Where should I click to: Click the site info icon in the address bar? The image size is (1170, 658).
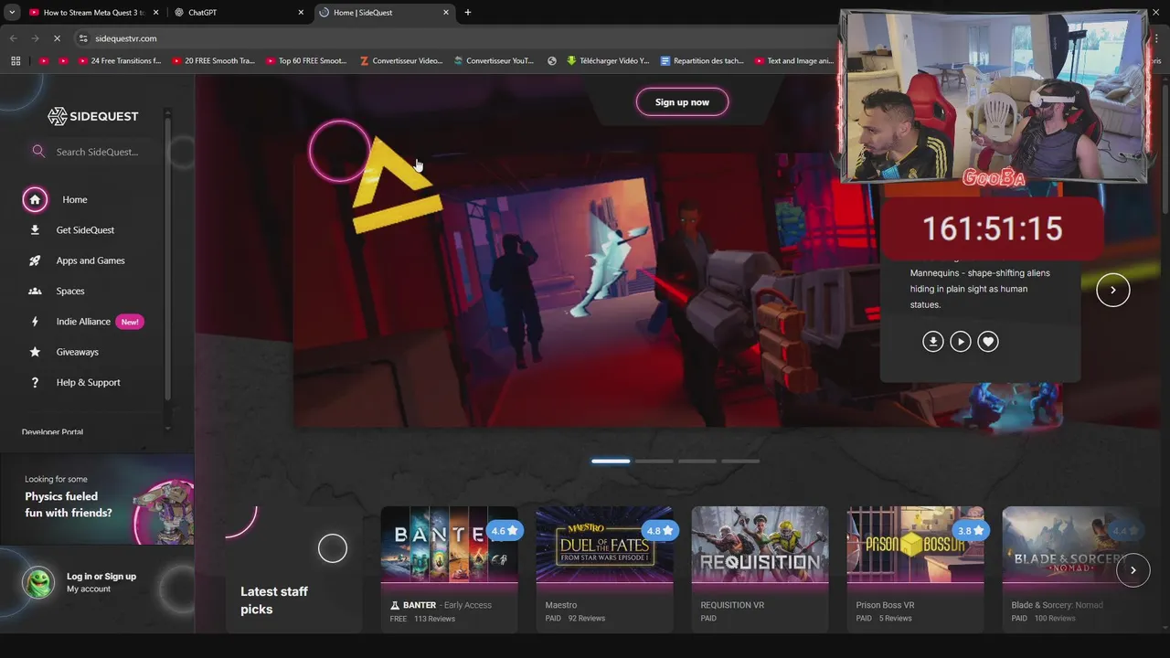click(83, 38)
